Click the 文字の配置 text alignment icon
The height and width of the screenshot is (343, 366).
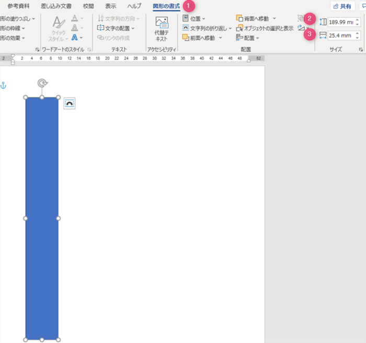click(x=101, y=28)
